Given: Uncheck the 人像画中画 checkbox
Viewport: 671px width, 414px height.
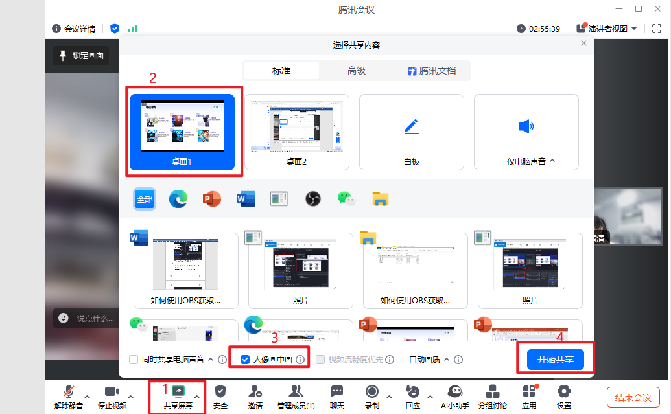Looking at the screenshot, I should pyautogui.click(x=245, y=360).
